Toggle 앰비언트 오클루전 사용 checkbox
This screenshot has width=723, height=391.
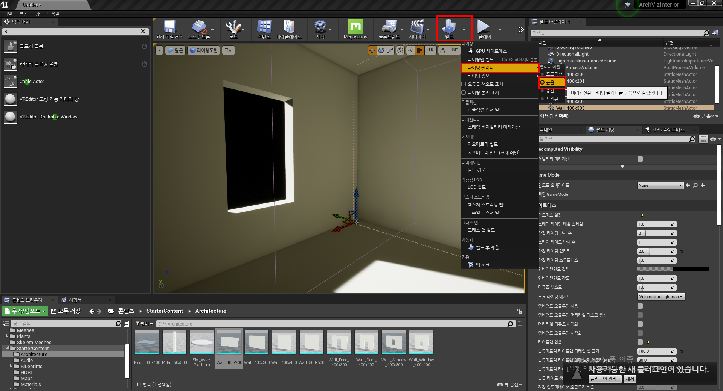(x=640, y=306)
